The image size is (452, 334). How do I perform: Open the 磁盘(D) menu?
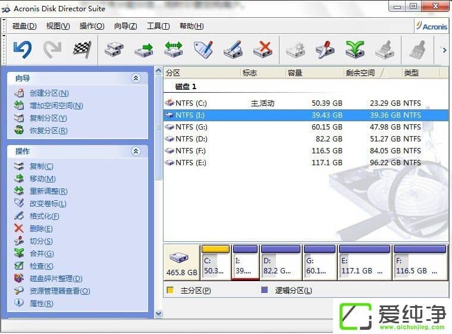tap(24, 26)
